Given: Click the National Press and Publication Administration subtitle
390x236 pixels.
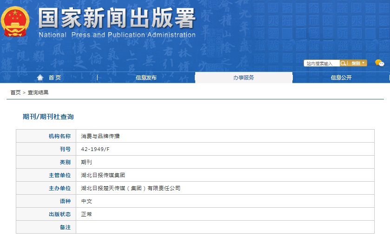Looking at the screenshot, I should tap(117, 35).
